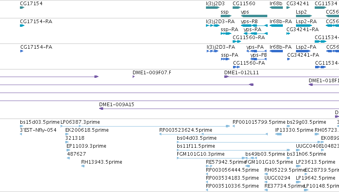Click the Ir68b-RA transcript label
339x192 pixels.
[x=280, y=22]
